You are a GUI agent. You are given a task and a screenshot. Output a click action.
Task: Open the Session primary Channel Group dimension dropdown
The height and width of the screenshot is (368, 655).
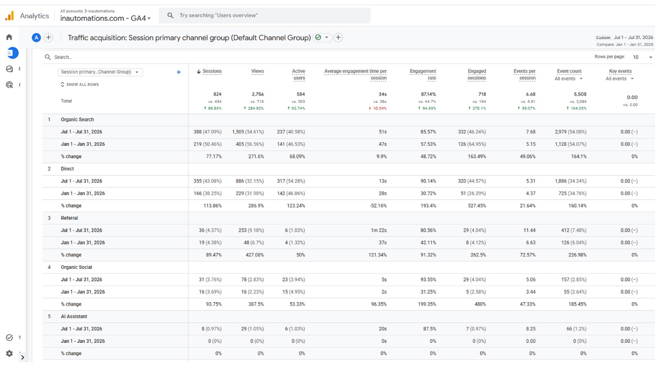tap(100, 72)
